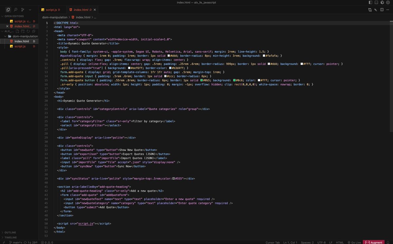This screenshot has width=393, height=244.
Task: Start Go Live server
Action: pyautogui.click(x=354, y=242)
